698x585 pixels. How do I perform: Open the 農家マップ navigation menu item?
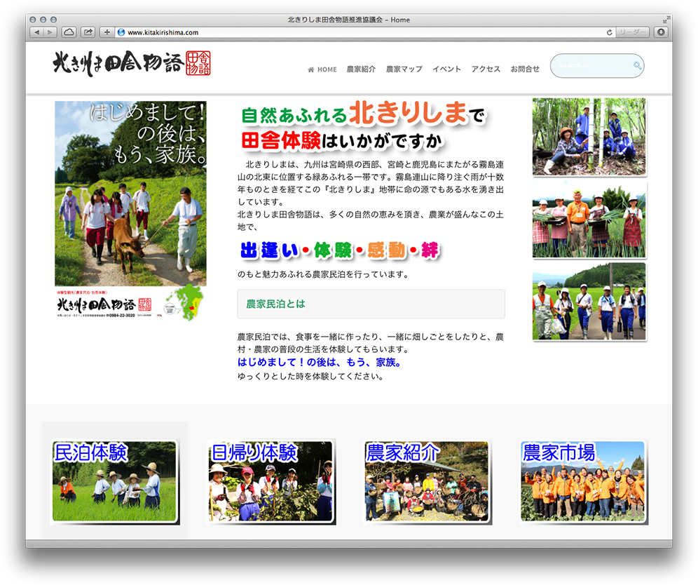tap(404, 69)
